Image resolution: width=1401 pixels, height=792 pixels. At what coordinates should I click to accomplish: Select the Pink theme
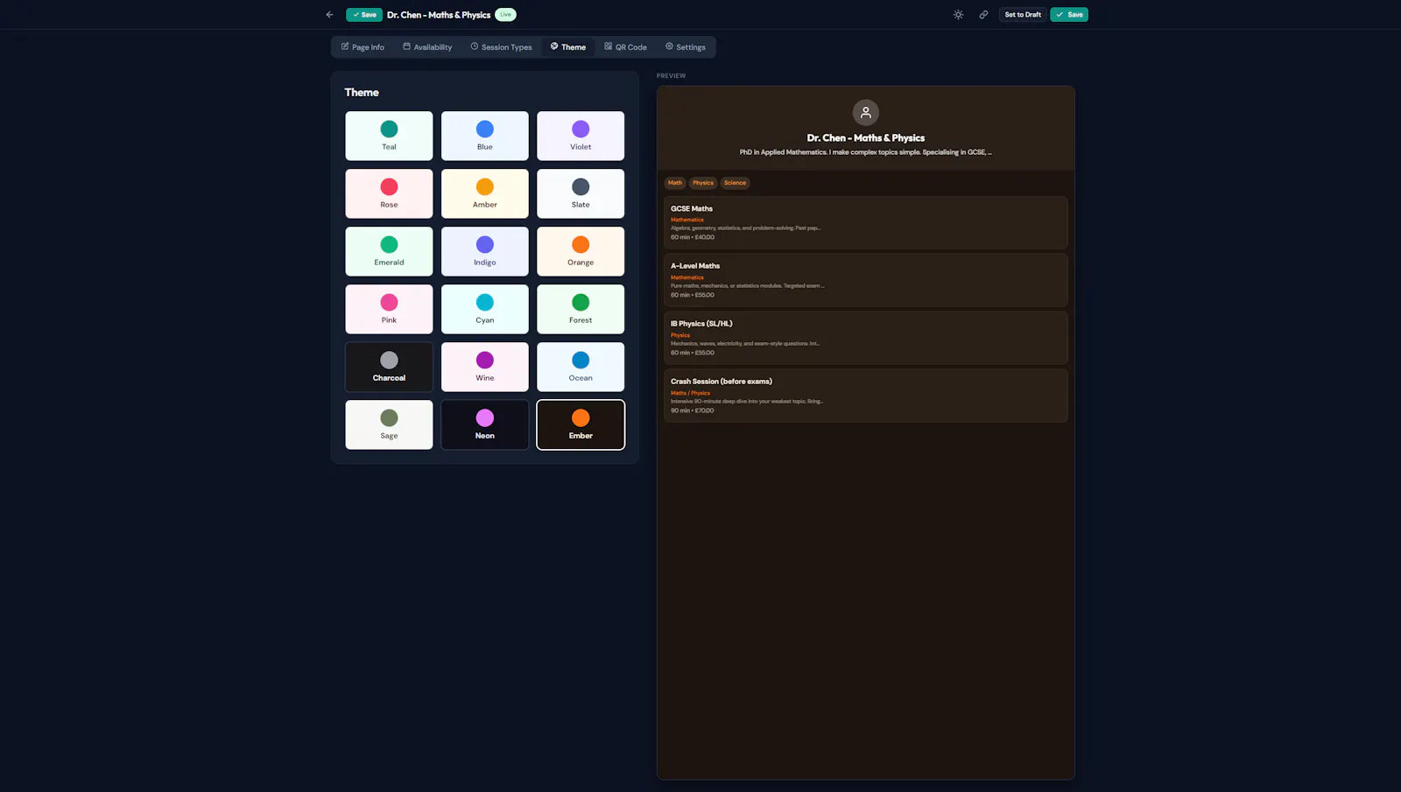click(389, 309)
